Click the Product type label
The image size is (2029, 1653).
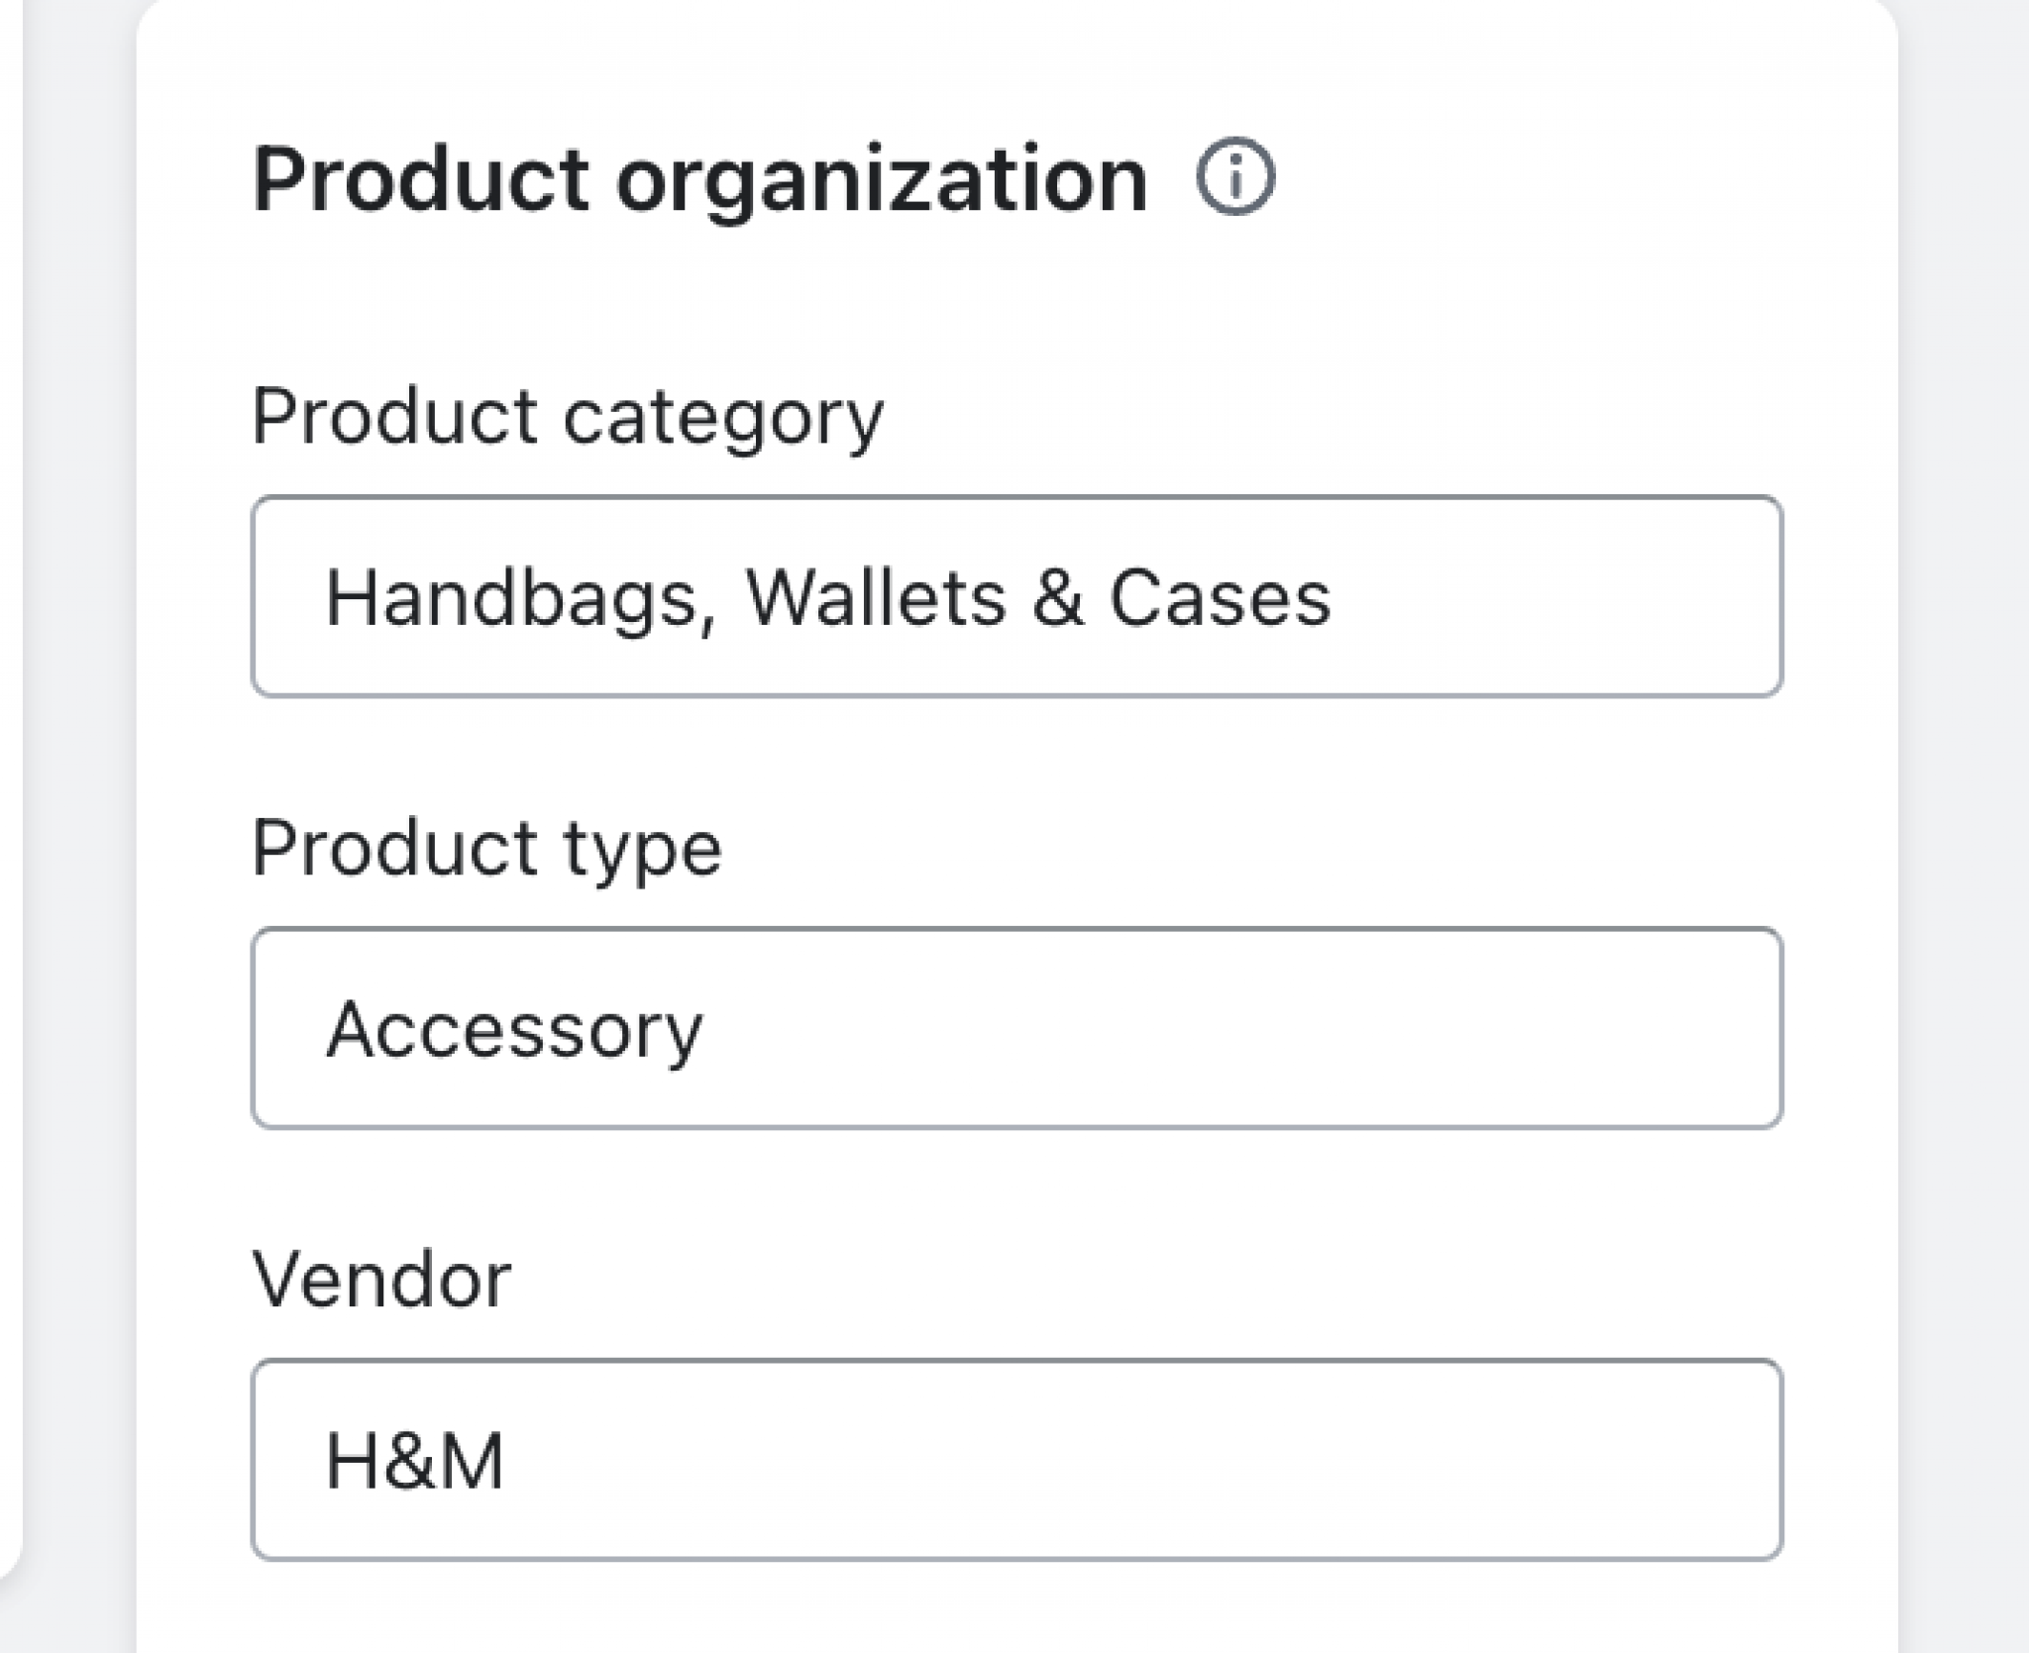pyautogui.click(x=486, y=848)
